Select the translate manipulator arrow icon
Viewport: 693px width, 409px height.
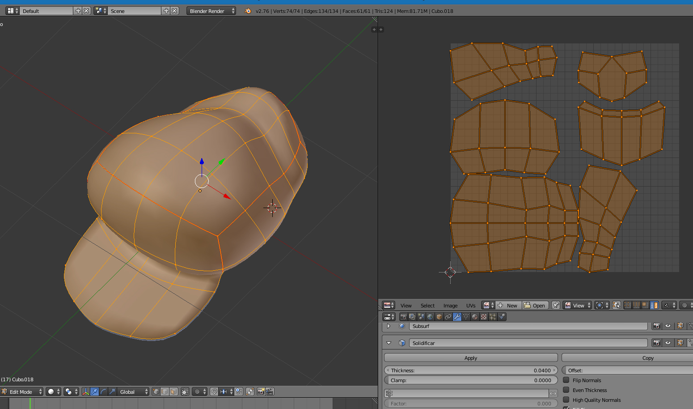pyautogui.click(x=94, y=392)
